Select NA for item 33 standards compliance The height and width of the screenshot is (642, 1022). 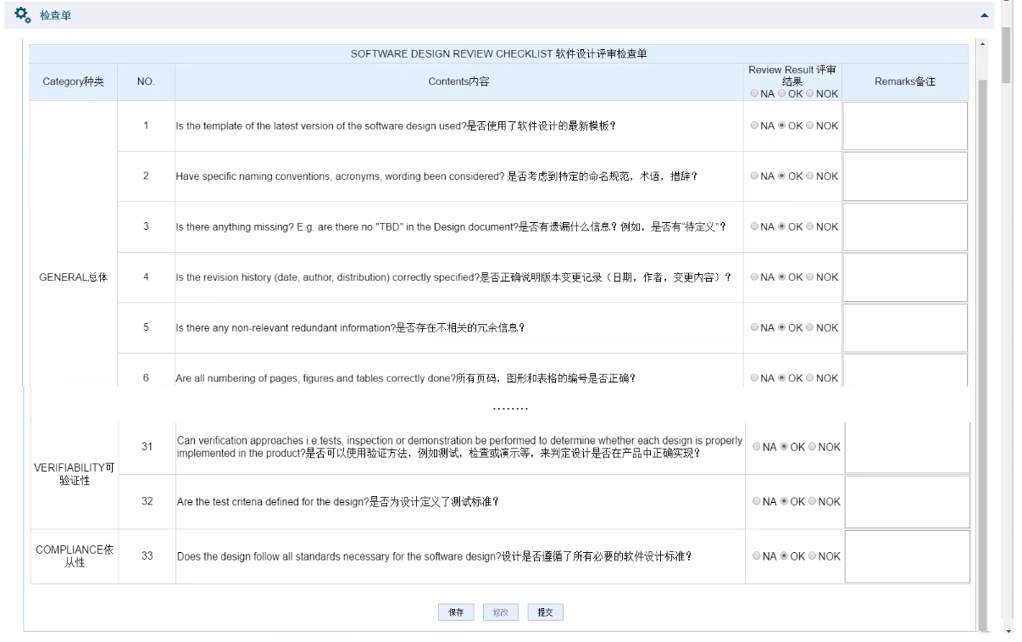(757, 556)
